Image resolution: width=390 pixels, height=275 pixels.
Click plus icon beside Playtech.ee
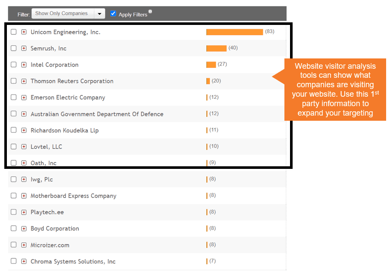24,212
